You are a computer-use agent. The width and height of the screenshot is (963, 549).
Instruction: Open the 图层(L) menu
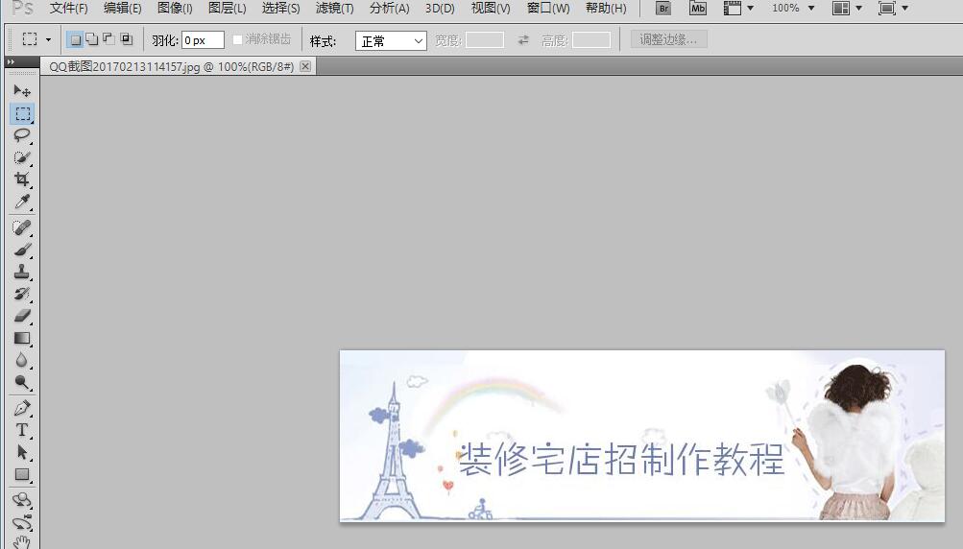point(228,8)
